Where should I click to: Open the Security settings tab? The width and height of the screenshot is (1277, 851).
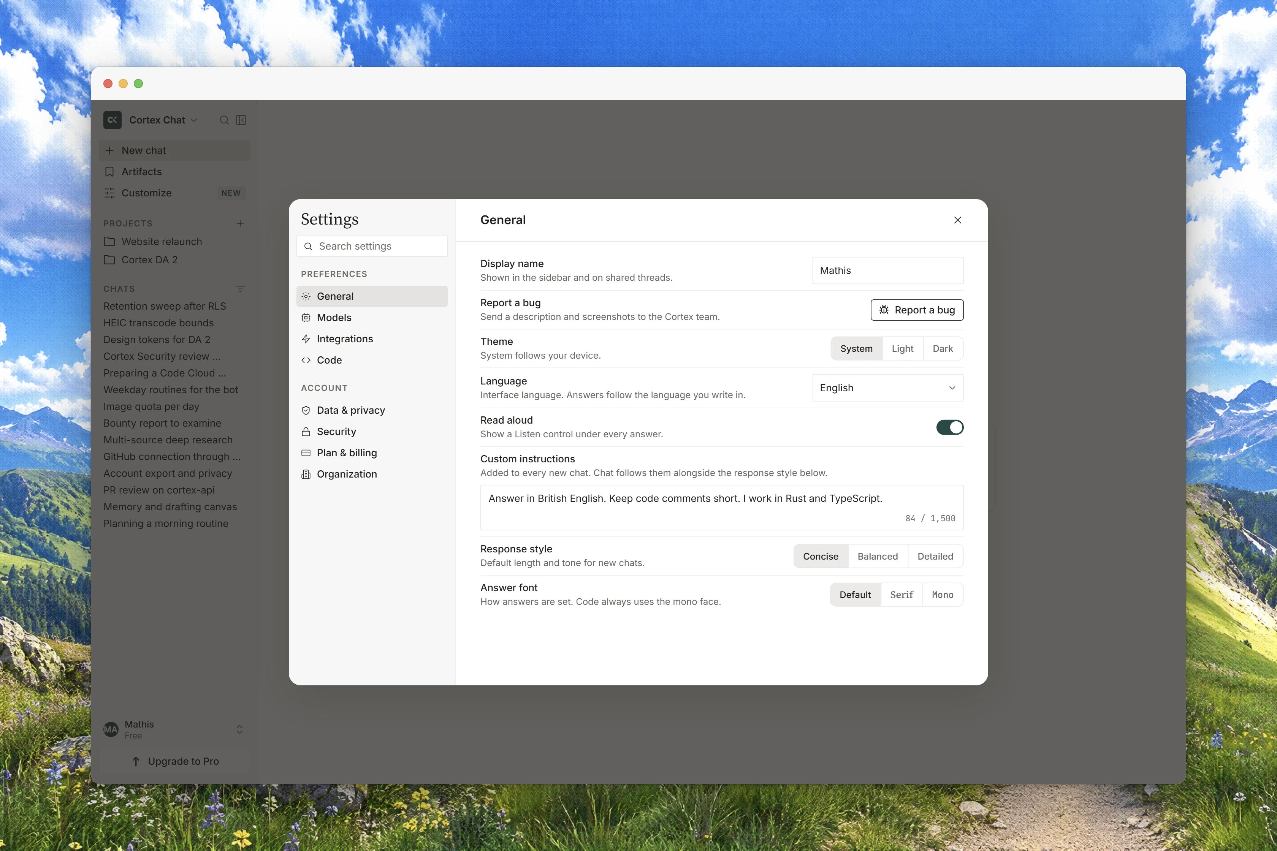pyautogui.click(x=372, y=432)
